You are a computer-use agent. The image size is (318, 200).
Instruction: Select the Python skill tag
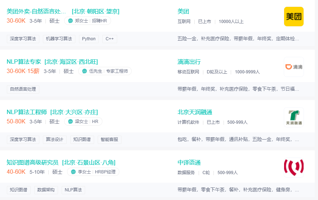pos(89,39)
